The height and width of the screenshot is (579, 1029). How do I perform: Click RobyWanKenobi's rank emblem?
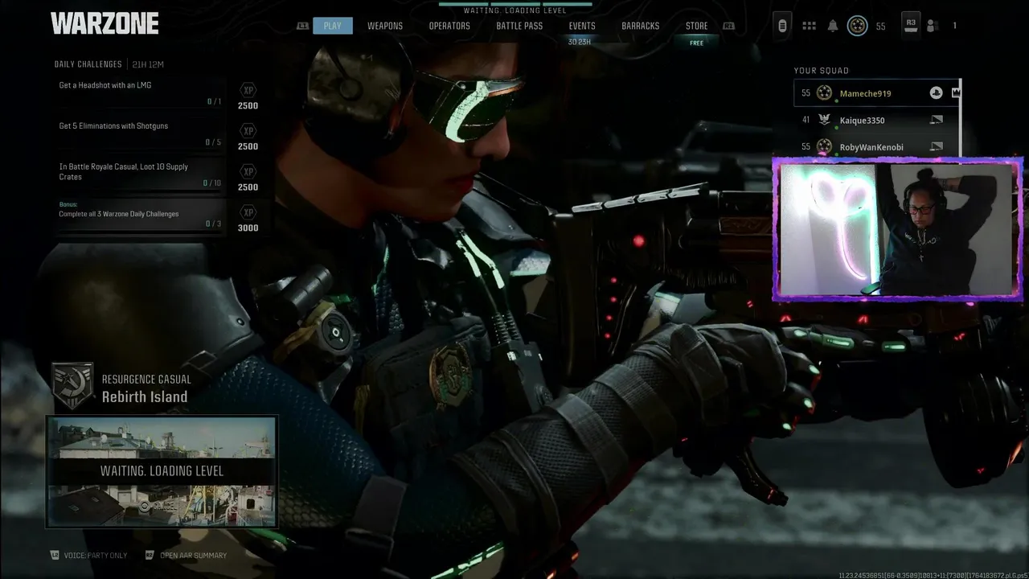tap(824, 146)
